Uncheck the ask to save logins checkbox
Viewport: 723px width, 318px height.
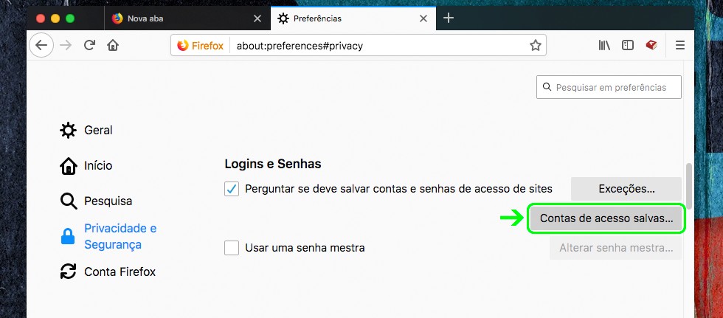pos(232,189)
